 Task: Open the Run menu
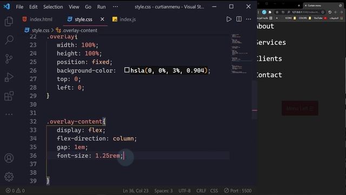coord(101,7)
